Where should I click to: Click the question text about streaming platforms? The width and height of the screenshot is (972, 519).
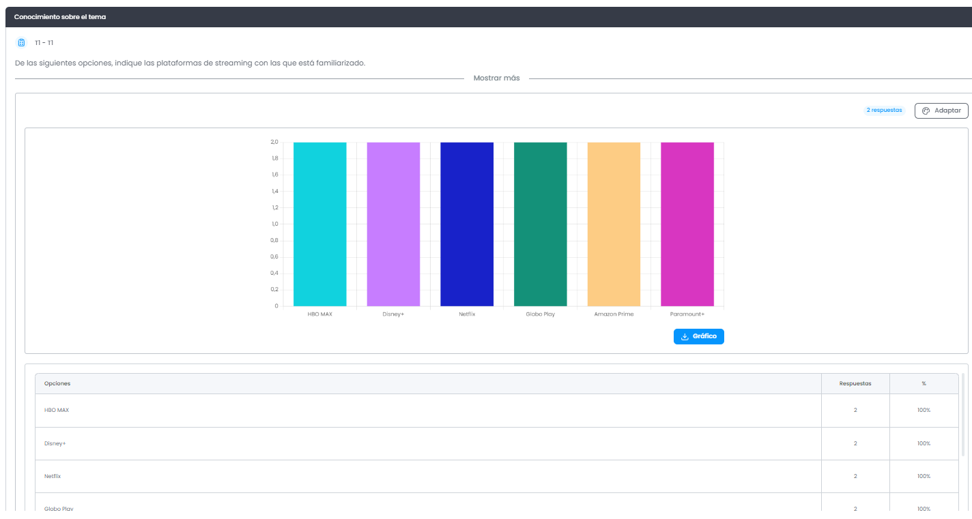click(190, 63)
